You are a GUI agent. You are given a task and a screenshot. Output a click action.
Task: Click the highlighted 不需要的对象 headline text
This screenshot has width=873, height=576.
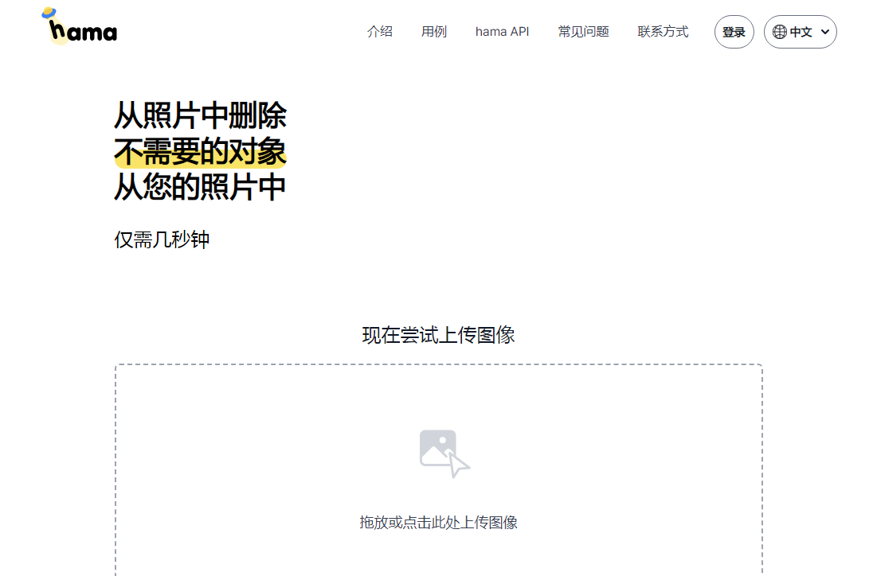(x=201, y=153)
